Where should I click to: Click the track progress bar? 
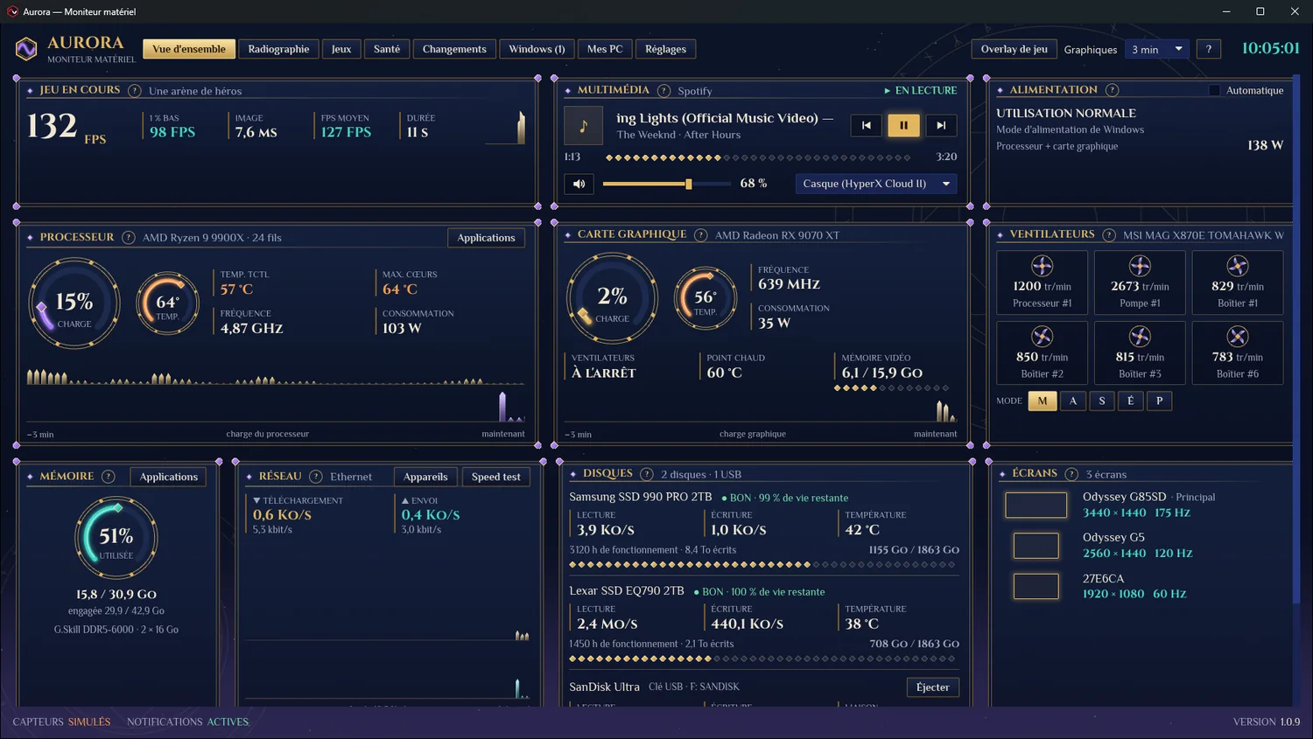coord(758,158)
